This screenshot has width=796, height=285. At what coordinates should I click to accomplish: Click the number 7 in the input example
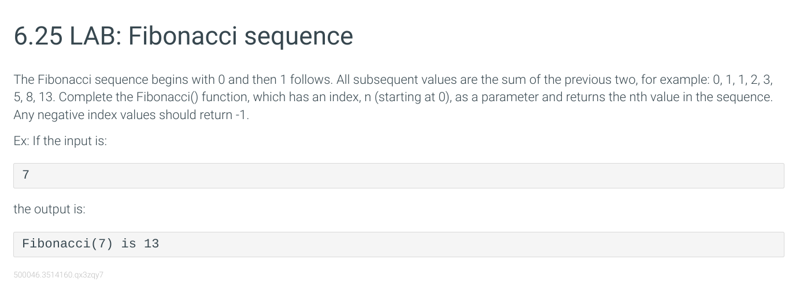pos(25,175)
